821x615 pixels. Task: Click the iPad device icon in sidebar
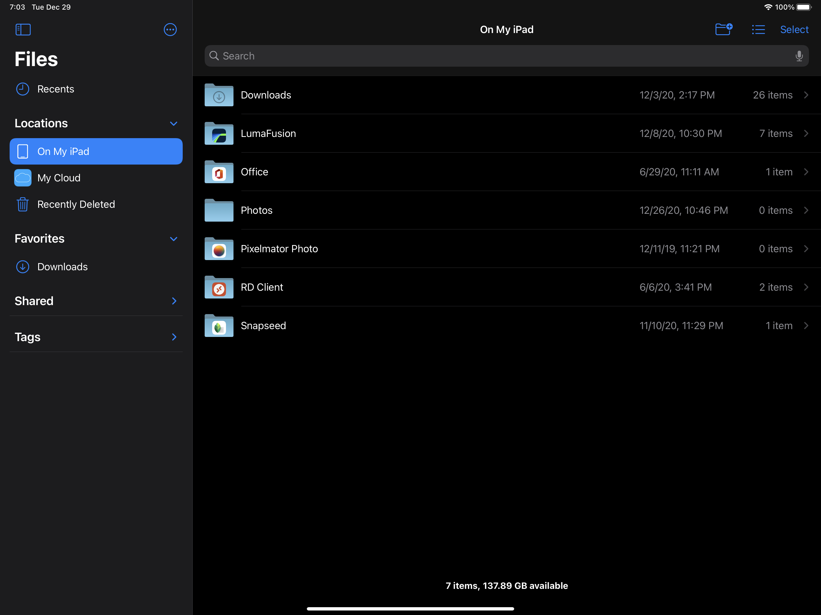[x=23, y=151]
